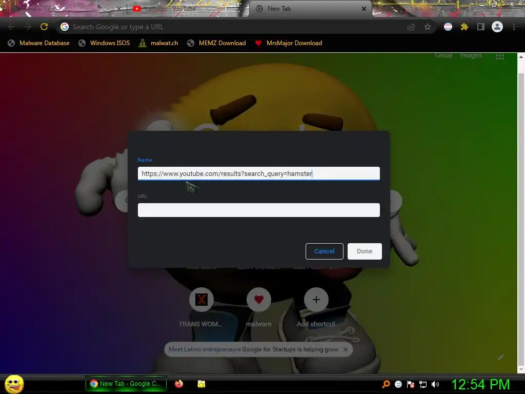
Task: Open the TRANS WOM... shortcut tile
Action: [x=201, y=308]
